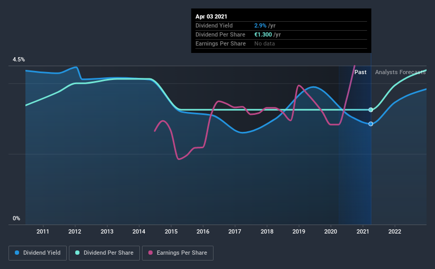Click 'Dividend Per Share' label in tooltip
Image resolution: width=435 pixels, height=269 pixels.
pyautogui.click(x=220, y=34)
